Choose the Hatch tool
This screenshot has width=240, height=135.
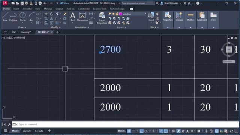click(37, 23)
